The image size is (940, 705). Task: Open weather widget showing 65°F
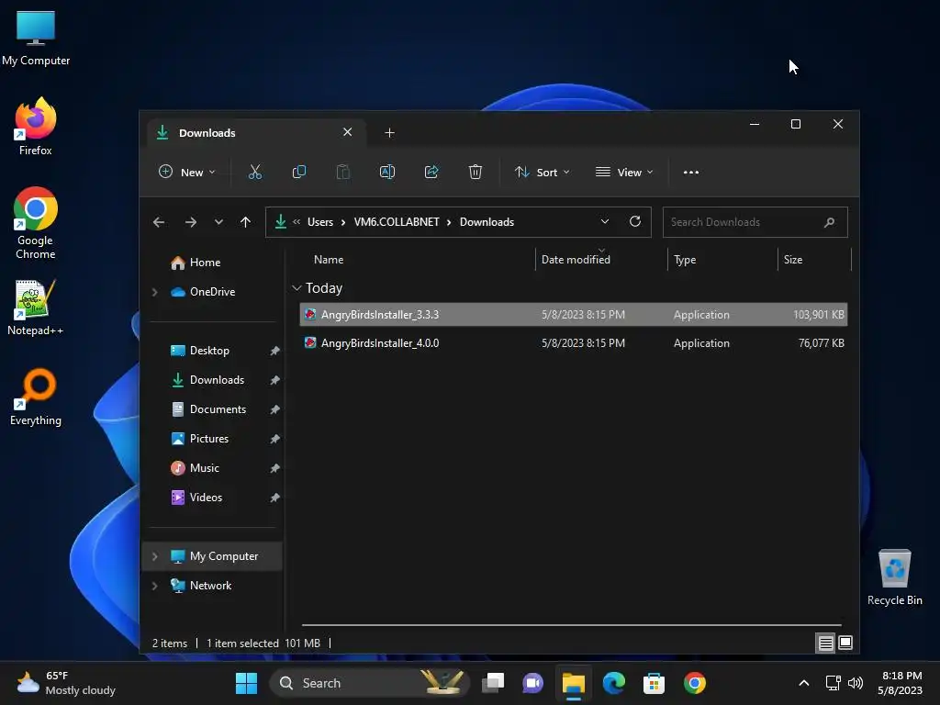tap(66, 683)
